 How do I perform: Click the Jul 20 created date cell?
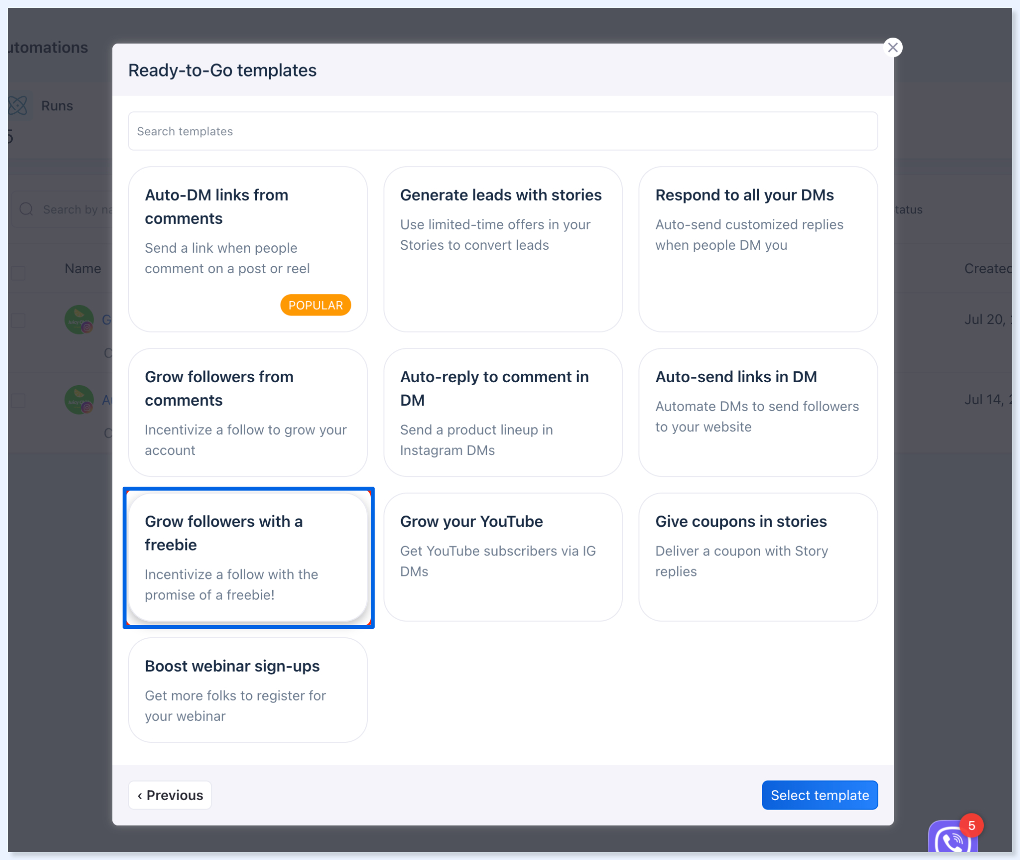pos(988,319)
